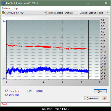Open the Preferences button
Image resolution: width=111 pixels, height=111 pixels.
pos(92,98)
